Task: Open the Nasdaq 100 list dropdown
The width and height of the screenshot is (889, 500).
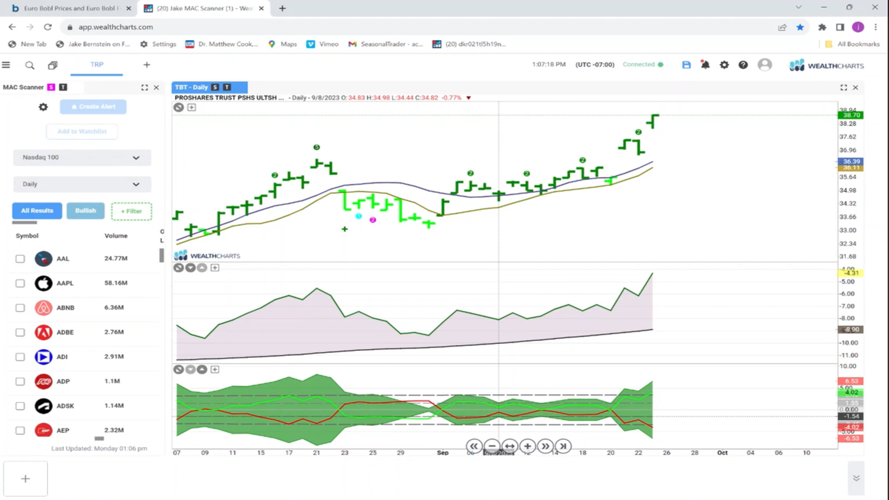Action: coord(82,157)
